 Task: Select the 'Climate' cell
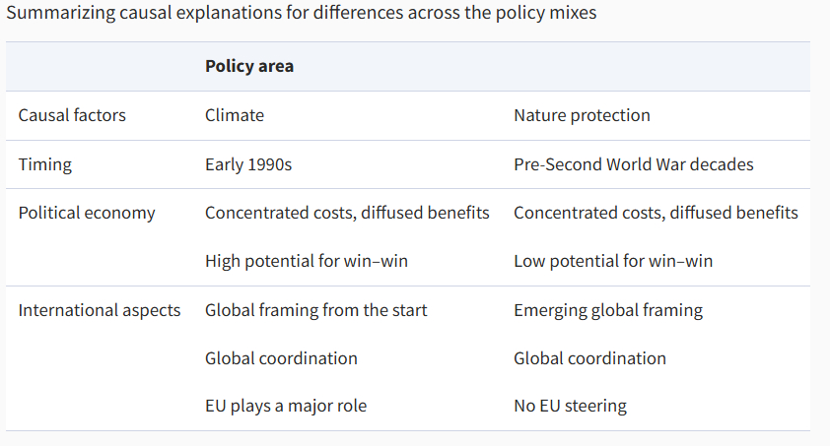click(x=235, y=115)
